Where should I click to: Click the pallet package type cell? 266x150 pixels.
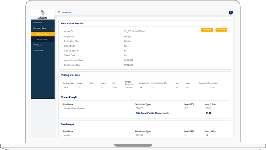pyautogui.click(x=66, y=88)
